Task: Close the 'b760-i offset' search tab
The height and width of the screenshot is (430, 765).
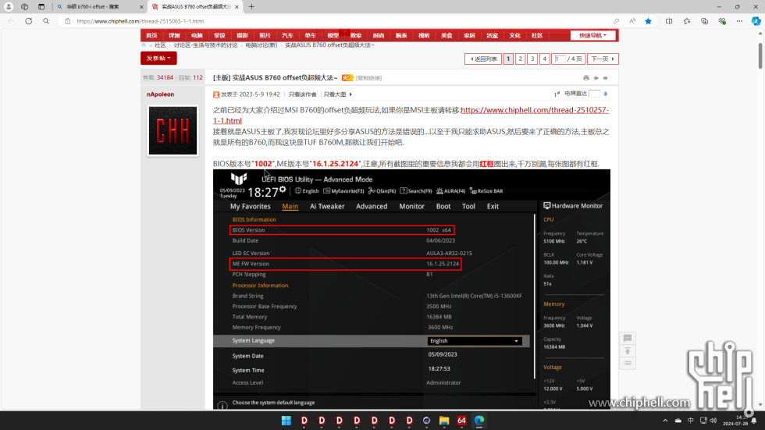Action: coord(141,7)
